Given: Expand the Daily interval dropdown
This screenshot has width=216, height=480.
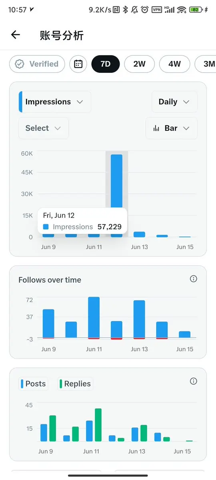Looking at the screenshot, I should (x=174, y=102).
